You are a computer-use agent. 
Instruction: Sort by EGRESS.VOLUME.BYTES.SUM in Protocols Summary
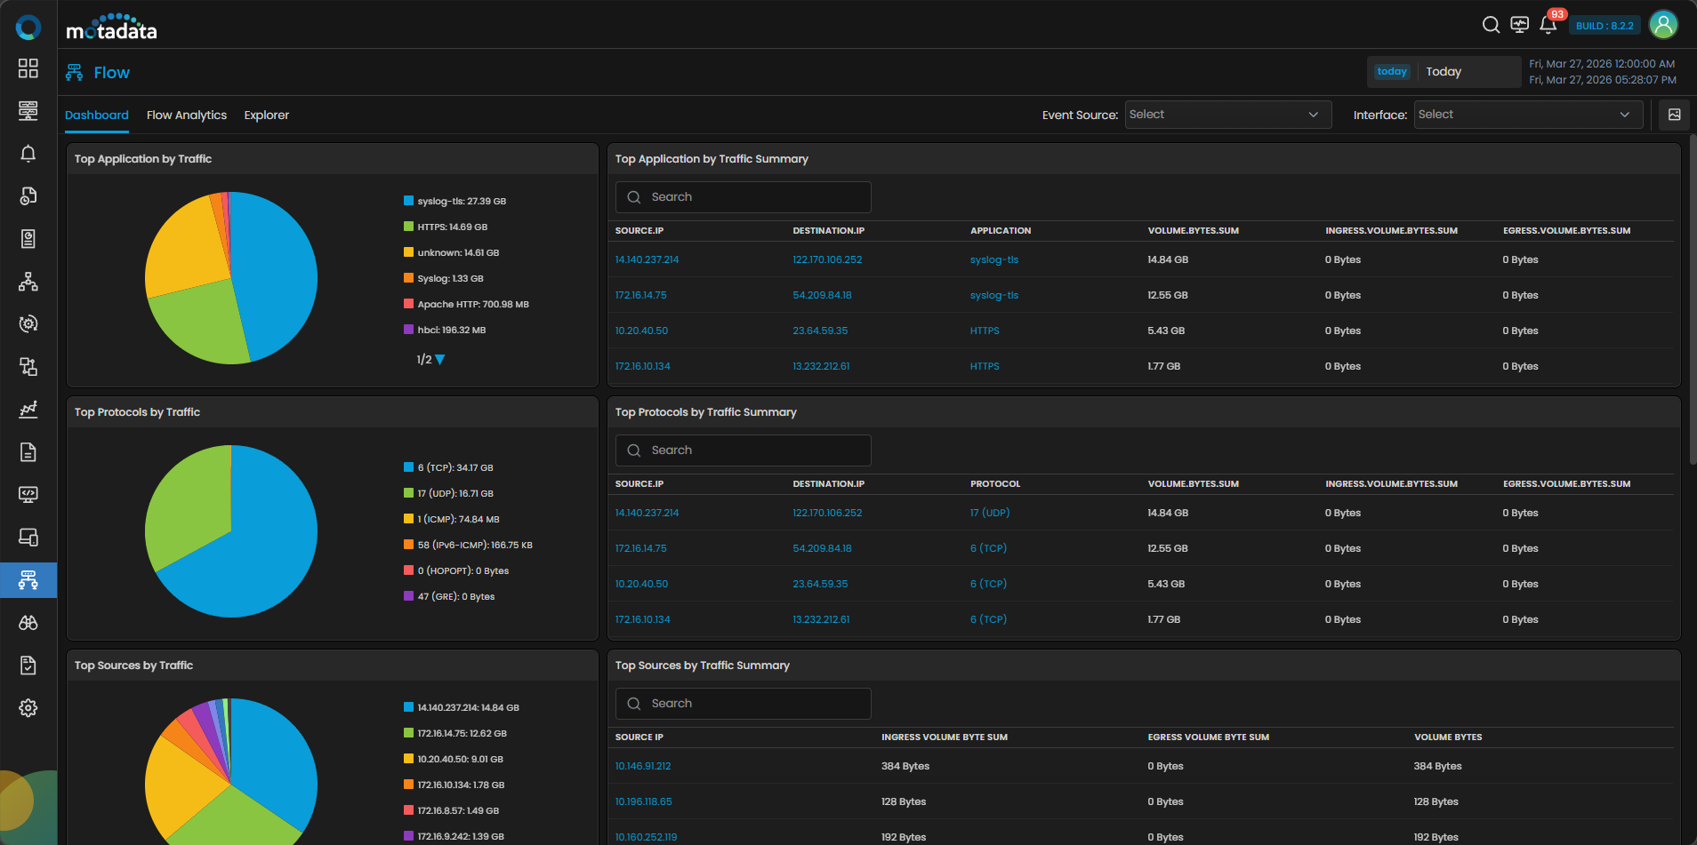[1566, 484]
